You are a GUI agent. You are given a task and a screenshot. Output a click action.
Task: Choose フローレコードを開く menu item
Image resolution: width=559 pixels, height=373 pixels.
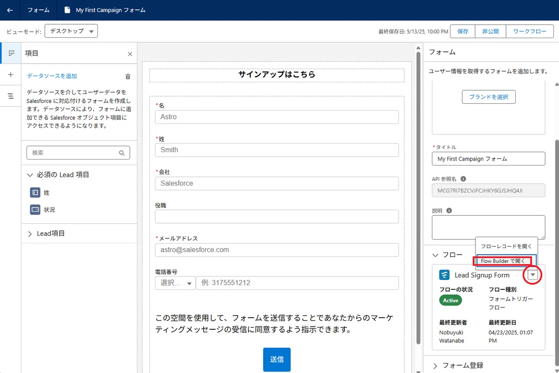[506, 246]
